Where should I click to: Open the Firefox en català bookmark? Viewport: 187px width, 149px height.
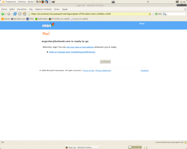tap(59, 19)
